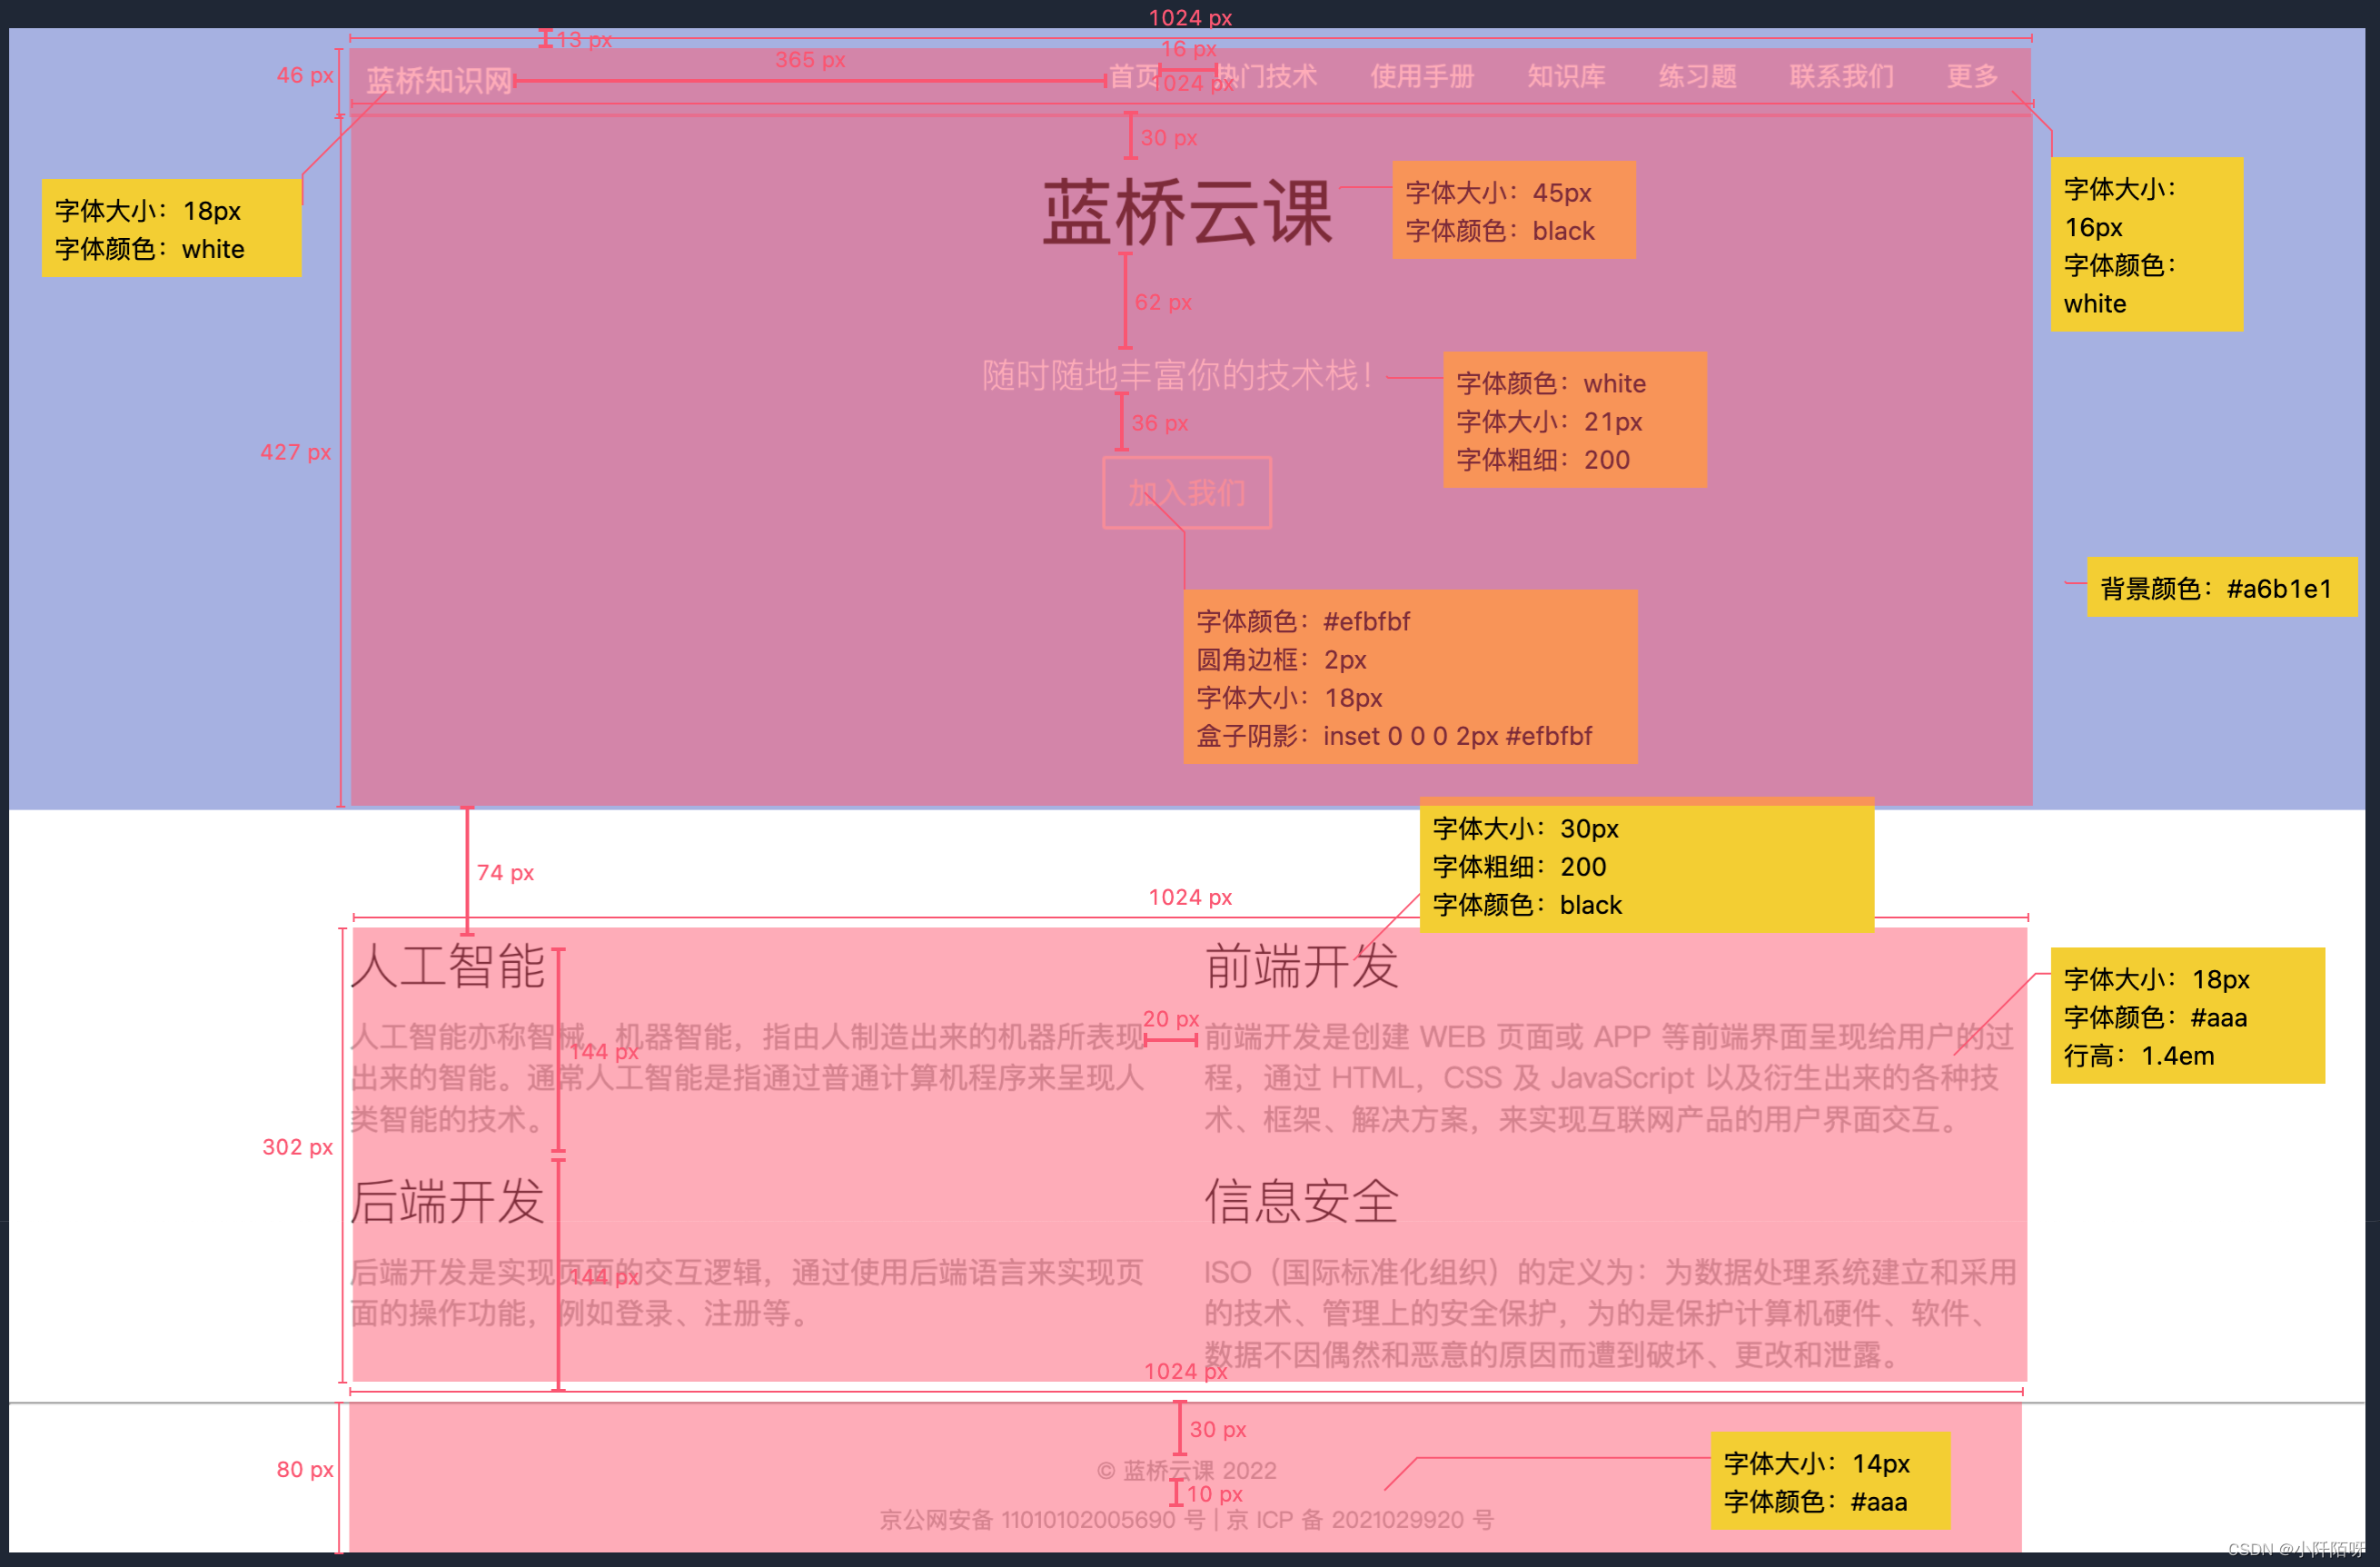This screenshot has width=2380, height=1567.
Task: Click the 加入我们 button
Action: tap(1187, 492)
